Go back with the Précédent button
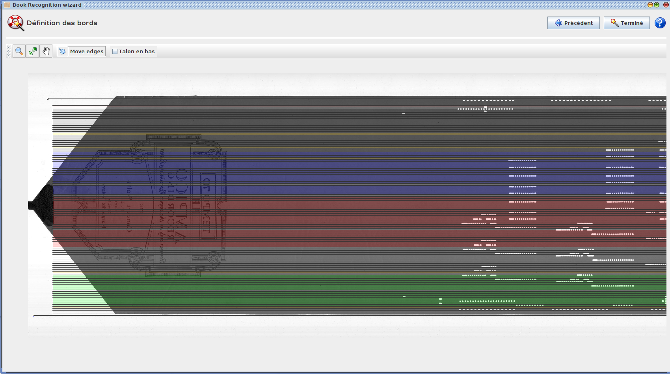Image resolution: width=670 pixels, height=374 pixels. (573, 23)
